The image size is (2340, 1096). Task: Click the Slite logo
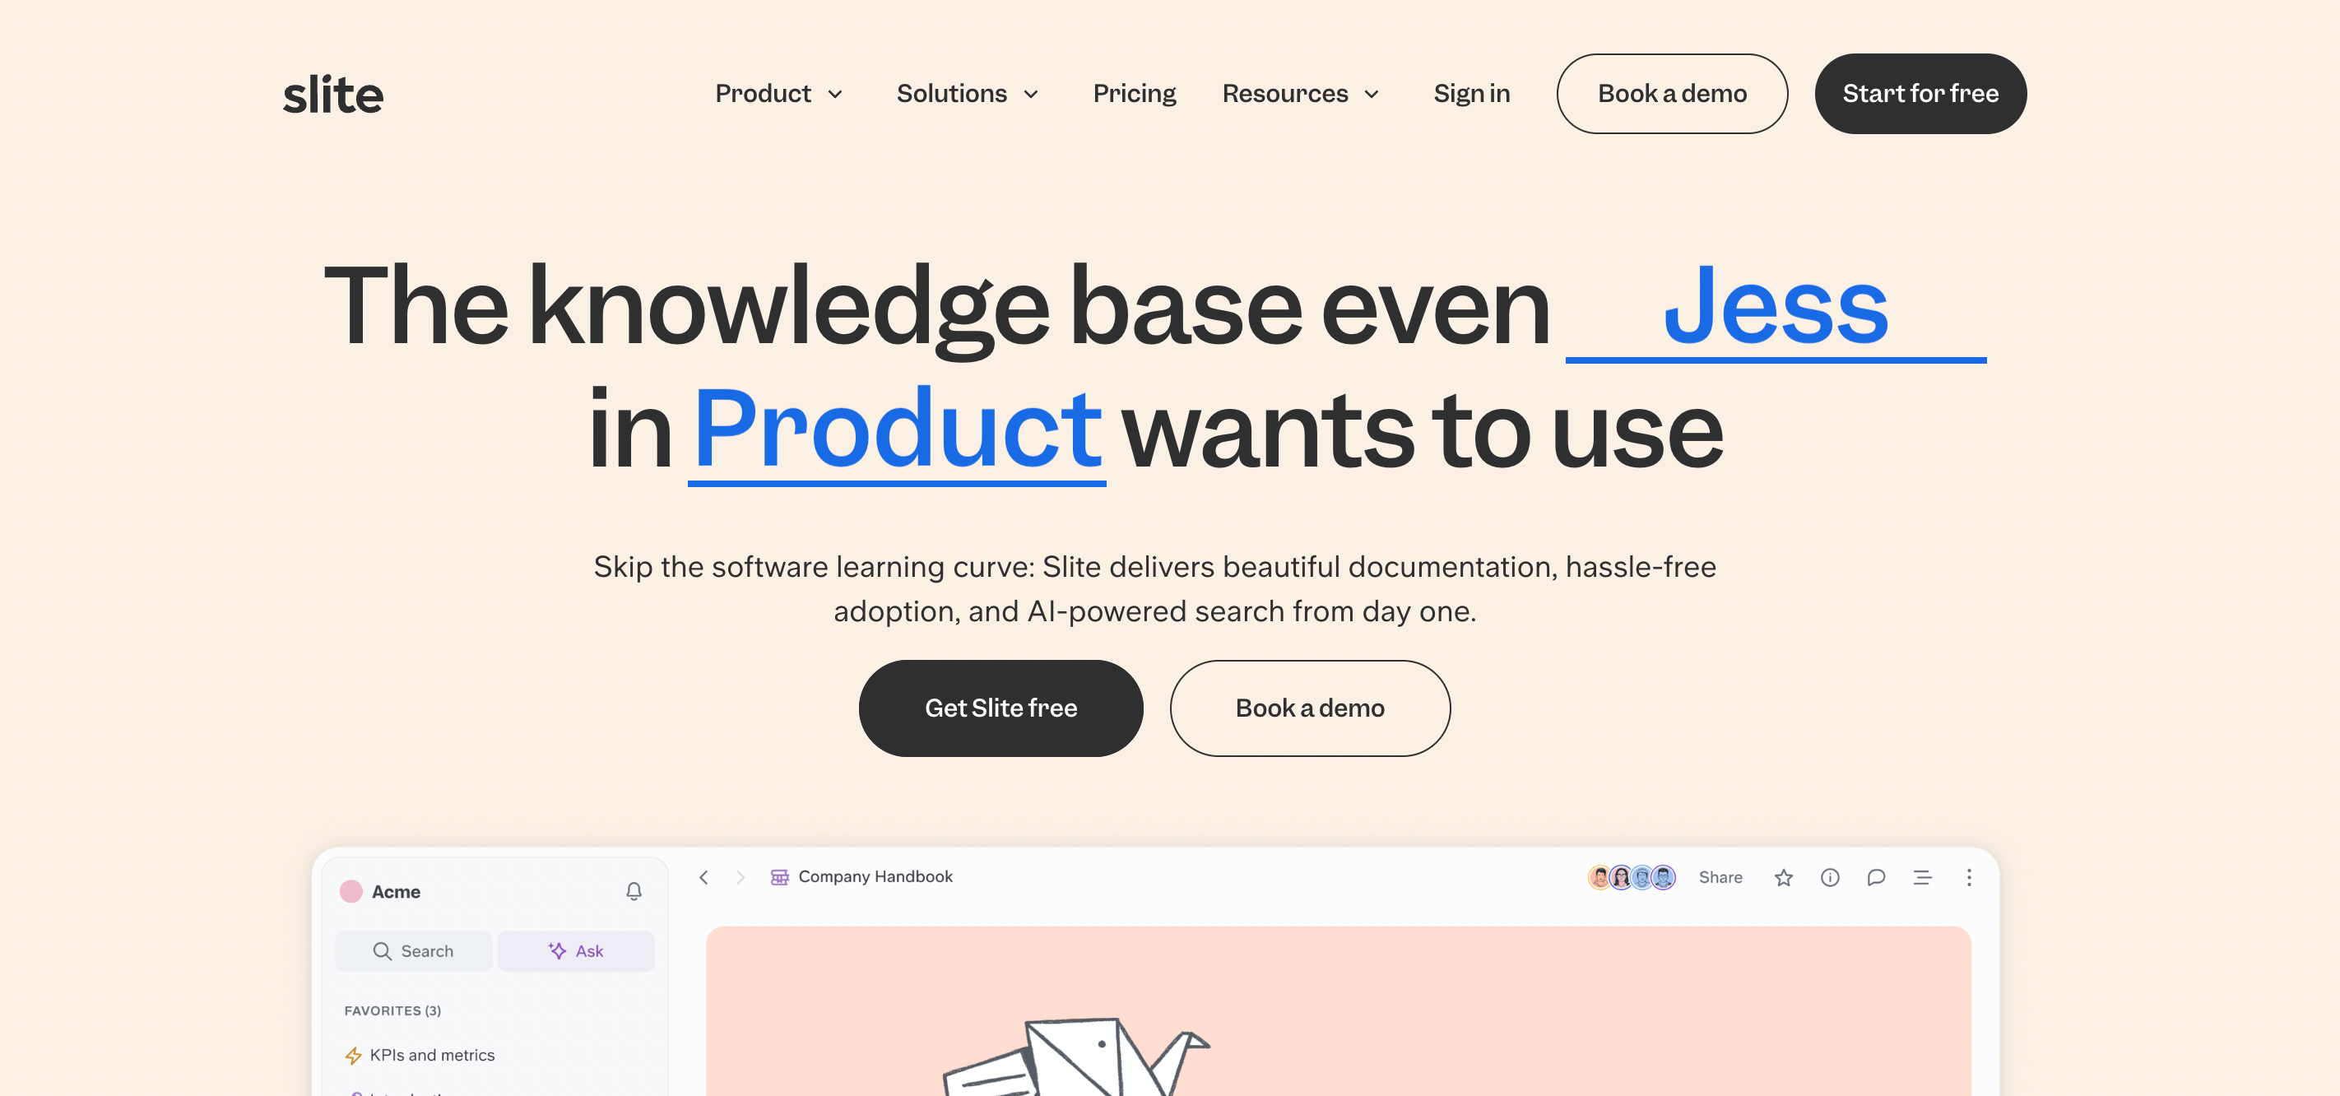(333, 94)
